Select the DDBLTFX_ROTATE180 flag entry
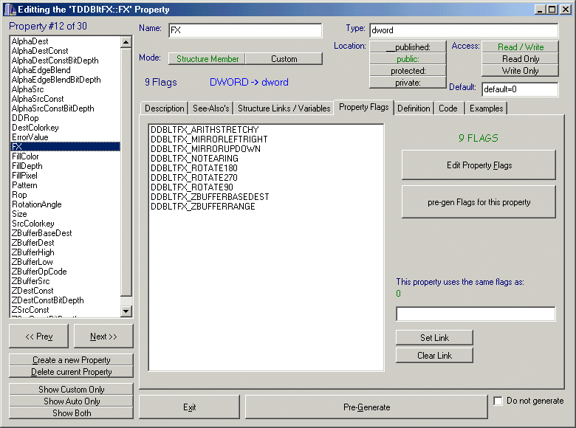This screenshot has height=428, width=576. pos(193,168)
